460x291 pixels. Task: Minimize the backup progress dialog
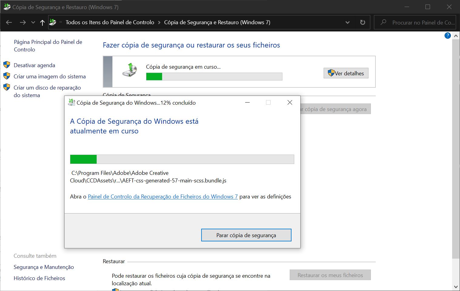[248, 103]
